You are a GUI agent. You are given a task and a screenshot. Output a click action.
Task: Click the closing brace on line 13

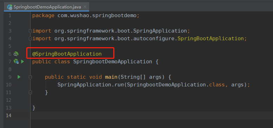point(34,108)
